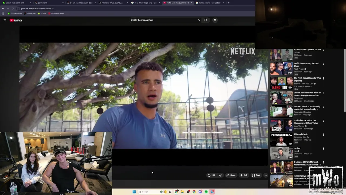Screen dimensions: 346x195
Task: Open a new browser tab
Action: [229, 3]
